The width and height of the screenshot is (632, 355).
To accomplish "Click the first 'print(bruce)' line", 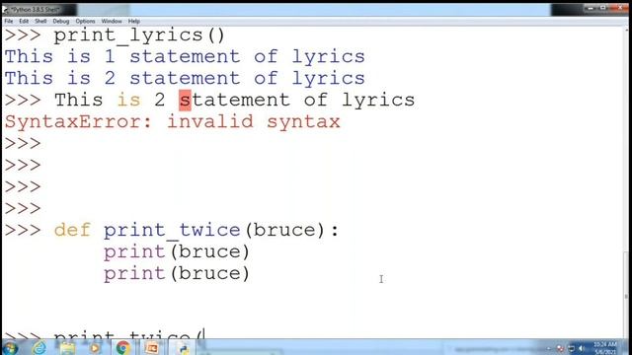I will coord(177,252).
